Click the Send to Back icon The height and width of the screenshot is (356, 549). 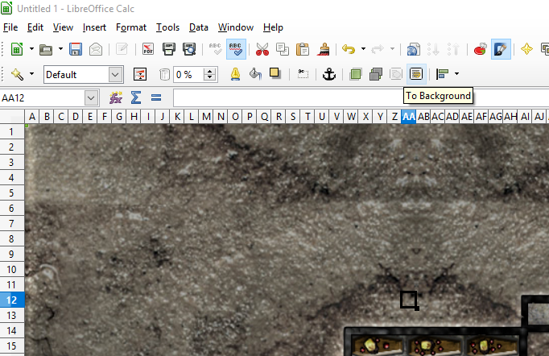pyautogui.click(x=376, y=74)
